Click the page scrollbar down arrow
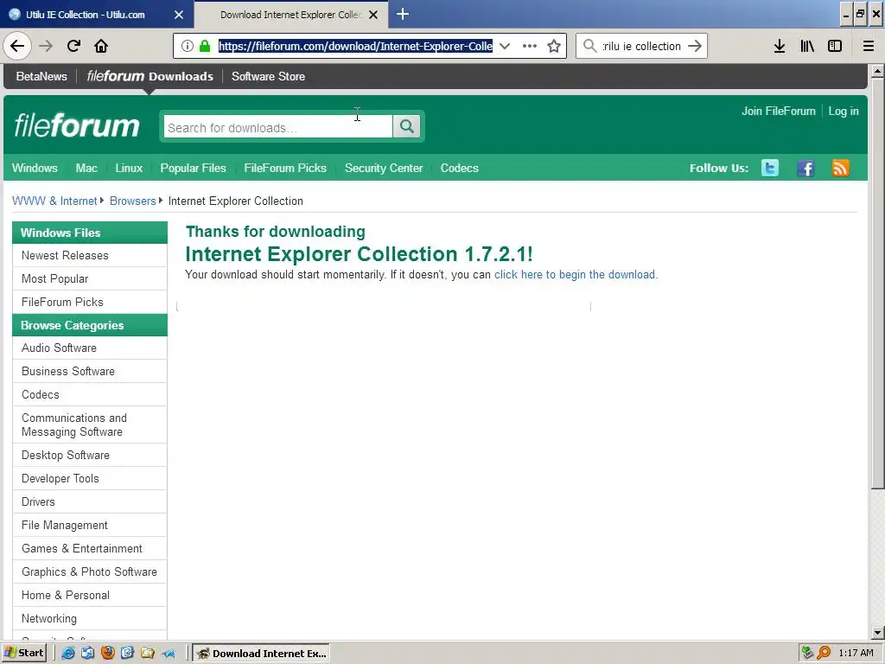Screen dimensions: 885x664 tap(877, 633)
